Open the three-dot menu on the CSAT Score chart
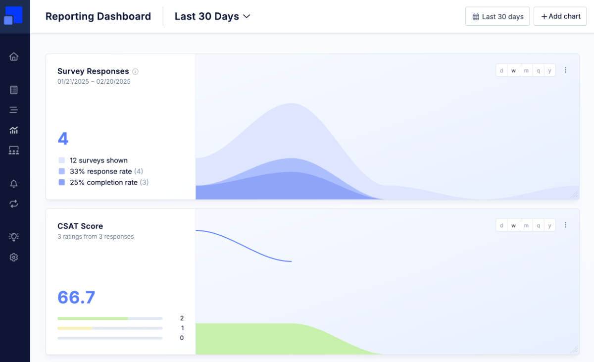This screenshot has width=594, height=362. click(x=566, y=225)
